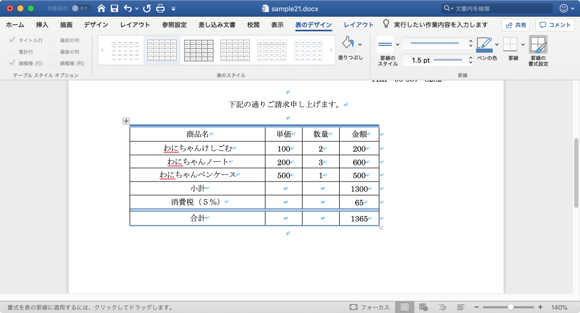Switch to the 描画 tab
Image resolution: width=580 pixels, height=313 pixels.
tap(66, 25)
